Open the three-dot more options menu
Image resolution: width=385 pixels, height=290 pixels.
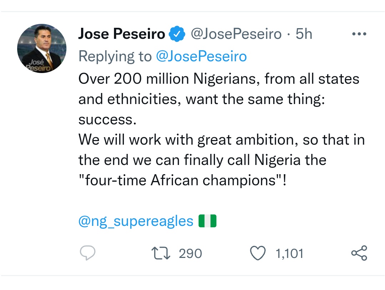[359, 34]
